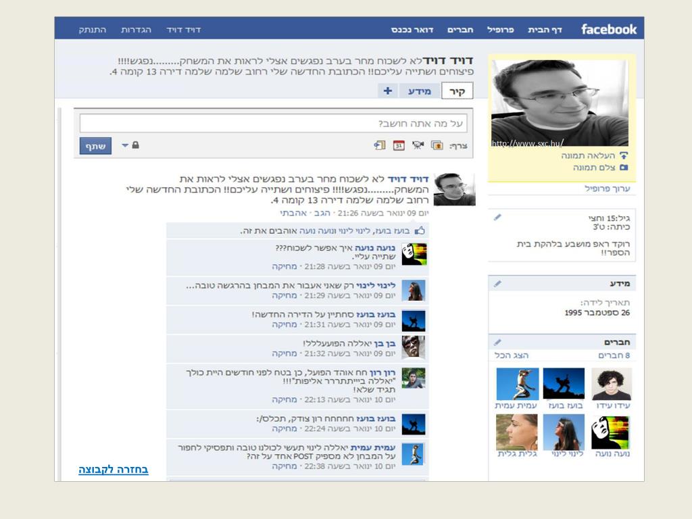
Task: Delete רון רון's 22:13 comment via מחיקה
Action: pos(285,399)
